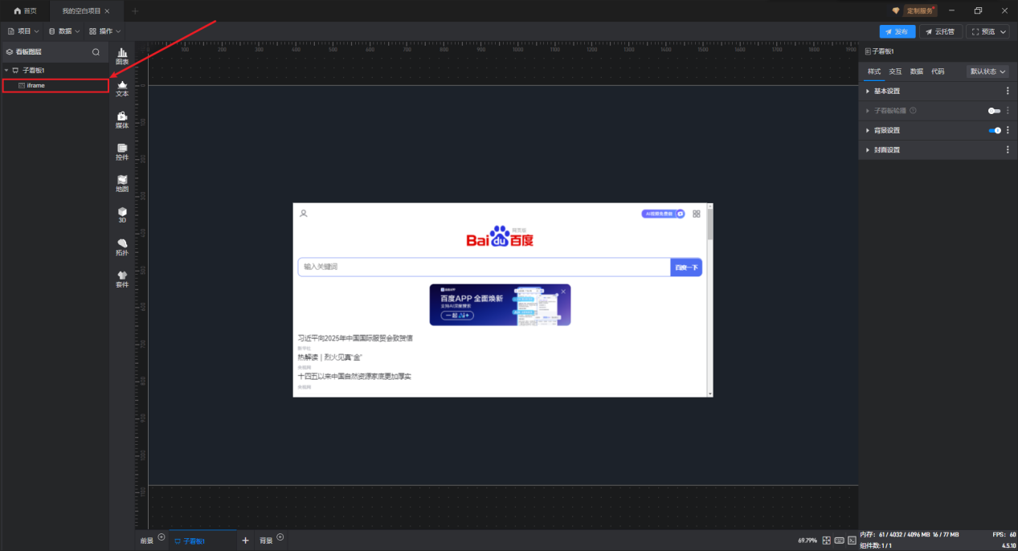Add a new tab with plus icon

[135, 11]
